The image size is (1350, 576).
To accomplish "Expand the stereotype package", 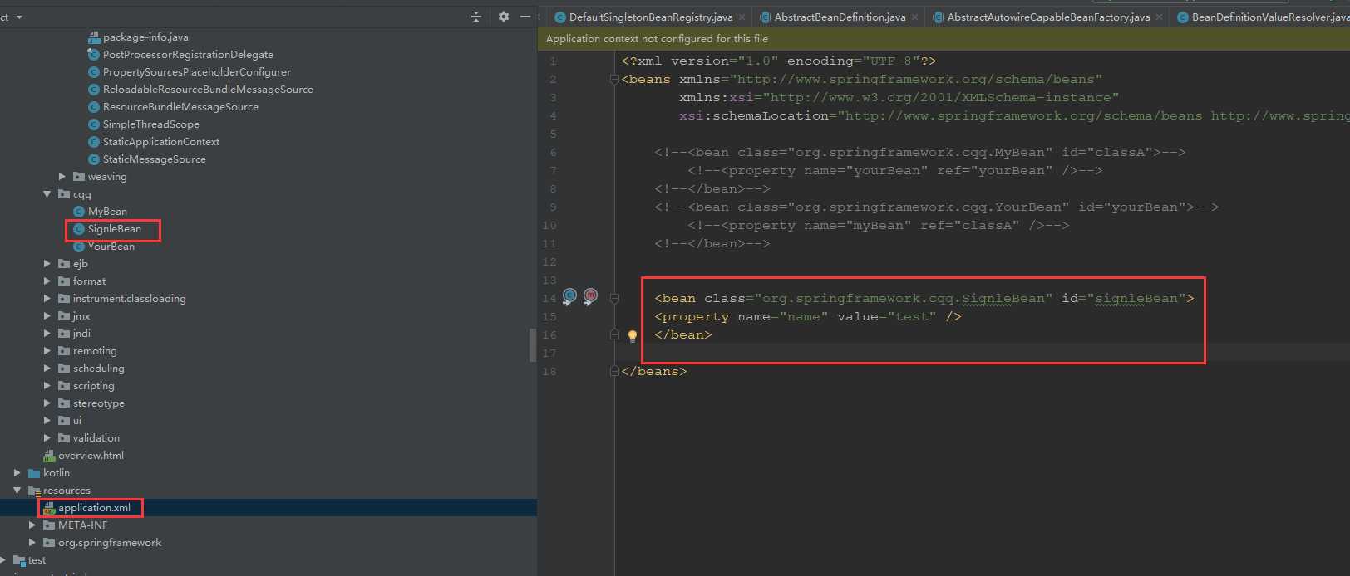I will 47,403.
